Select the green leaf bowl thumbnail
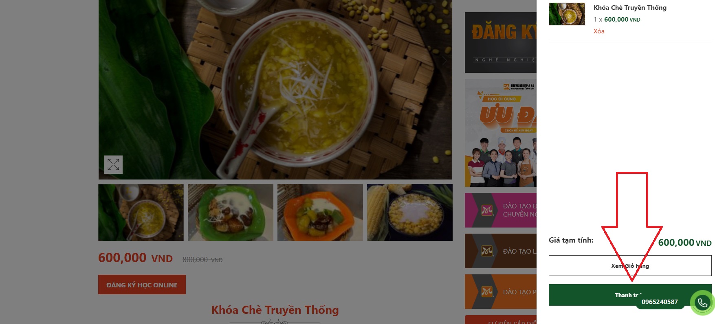Viewport: 715px width, 324px height. pyautogui.click(x=231, y=212)
